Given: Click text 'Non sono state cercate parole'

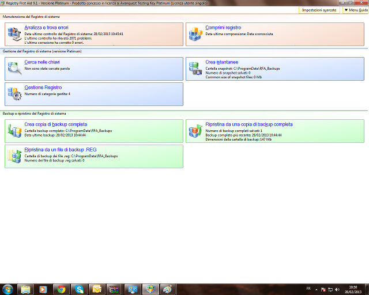Looking at the screenshot, I should (47, 69).
